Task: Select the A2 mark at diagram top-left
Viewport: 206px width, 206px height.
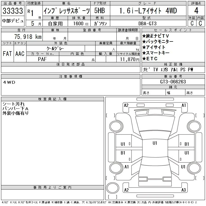Action: pyautogui.click(x=126, y=105)
